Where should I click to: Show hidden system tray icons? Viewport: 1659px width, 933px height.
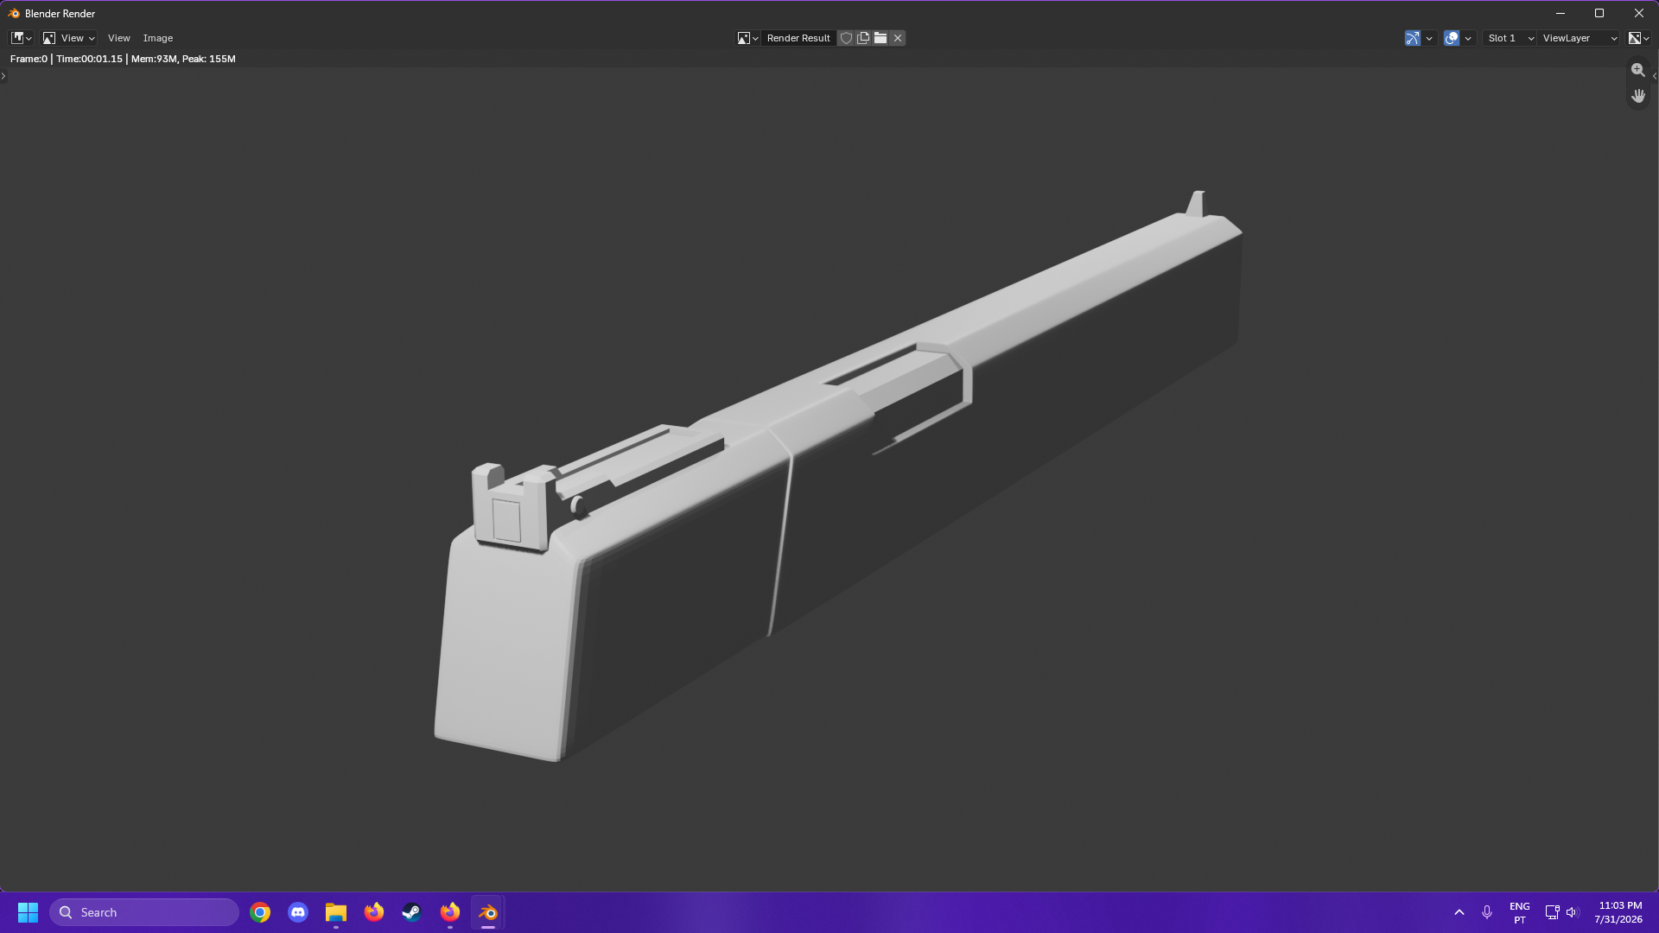pos(1459,912)
